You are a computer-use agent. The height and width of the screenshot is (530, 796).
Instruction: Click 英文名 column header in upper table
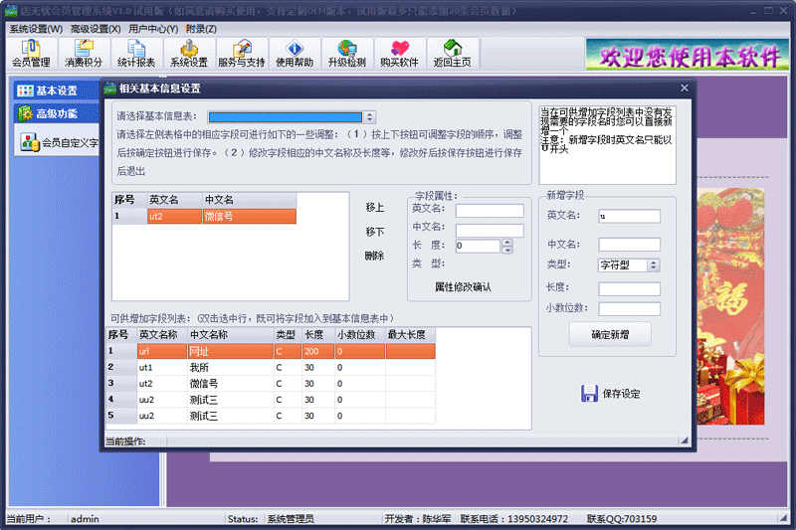(x=175, y=200)
